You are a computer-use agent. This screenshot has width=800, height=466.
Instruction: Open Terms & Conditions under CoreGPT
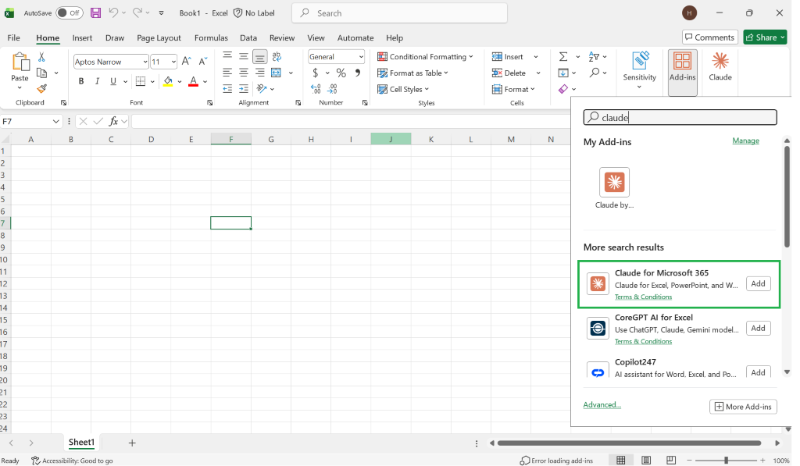pos(643,342)
